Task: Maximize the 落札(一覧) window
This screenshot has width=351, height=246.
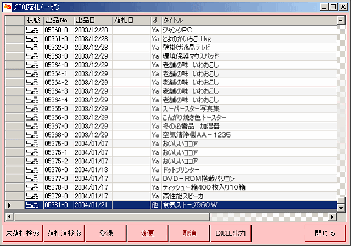Action: [x=333, y=7]
